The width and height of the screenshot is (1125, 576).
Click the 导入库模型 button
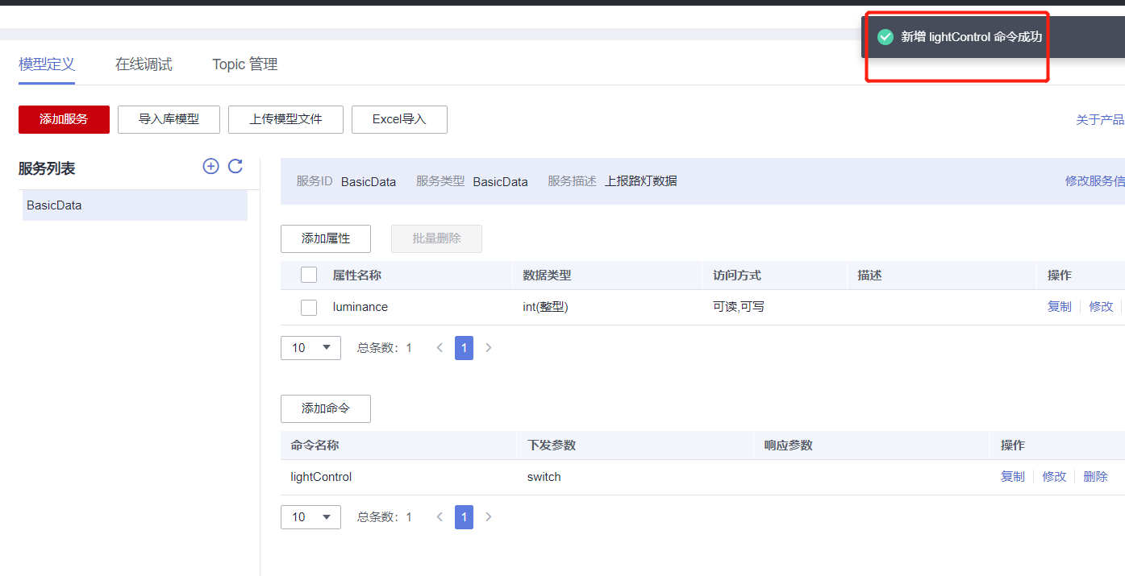tap(169, 119)
